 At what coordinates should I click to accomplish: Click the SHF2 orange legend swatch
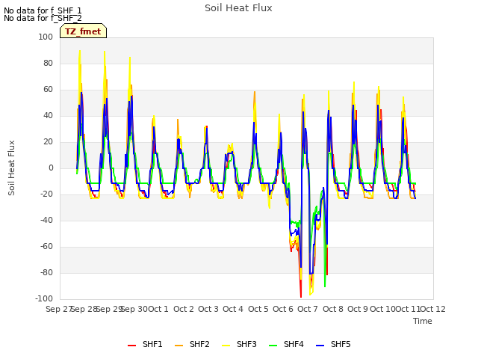tap(179, 346)
